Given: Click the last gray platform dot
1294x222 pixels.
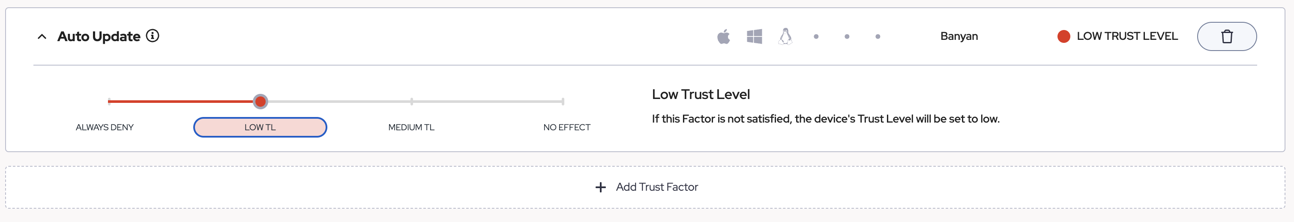Looking at the screenshot, I should [x=878, y=37].
